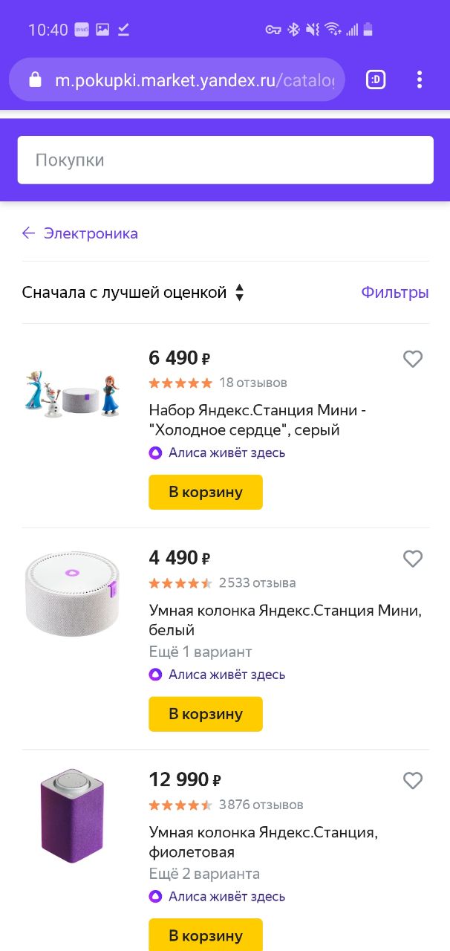Add white Станция Мини to cart
The image size is (450, 951).
[206, 714]
